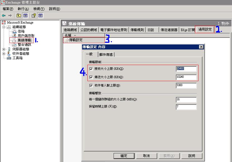Screen dimensions: 232x162
Task: Click the 傳輸設定 list item icon
Action: (x=66, y=40)
